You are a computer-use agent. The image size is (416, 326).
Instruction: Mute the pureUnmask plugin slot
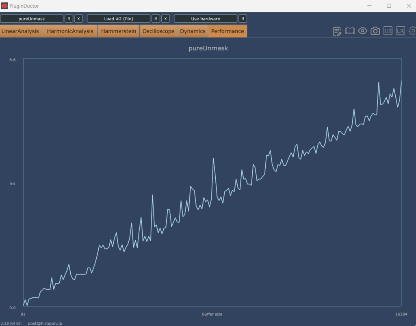[69, 19]
